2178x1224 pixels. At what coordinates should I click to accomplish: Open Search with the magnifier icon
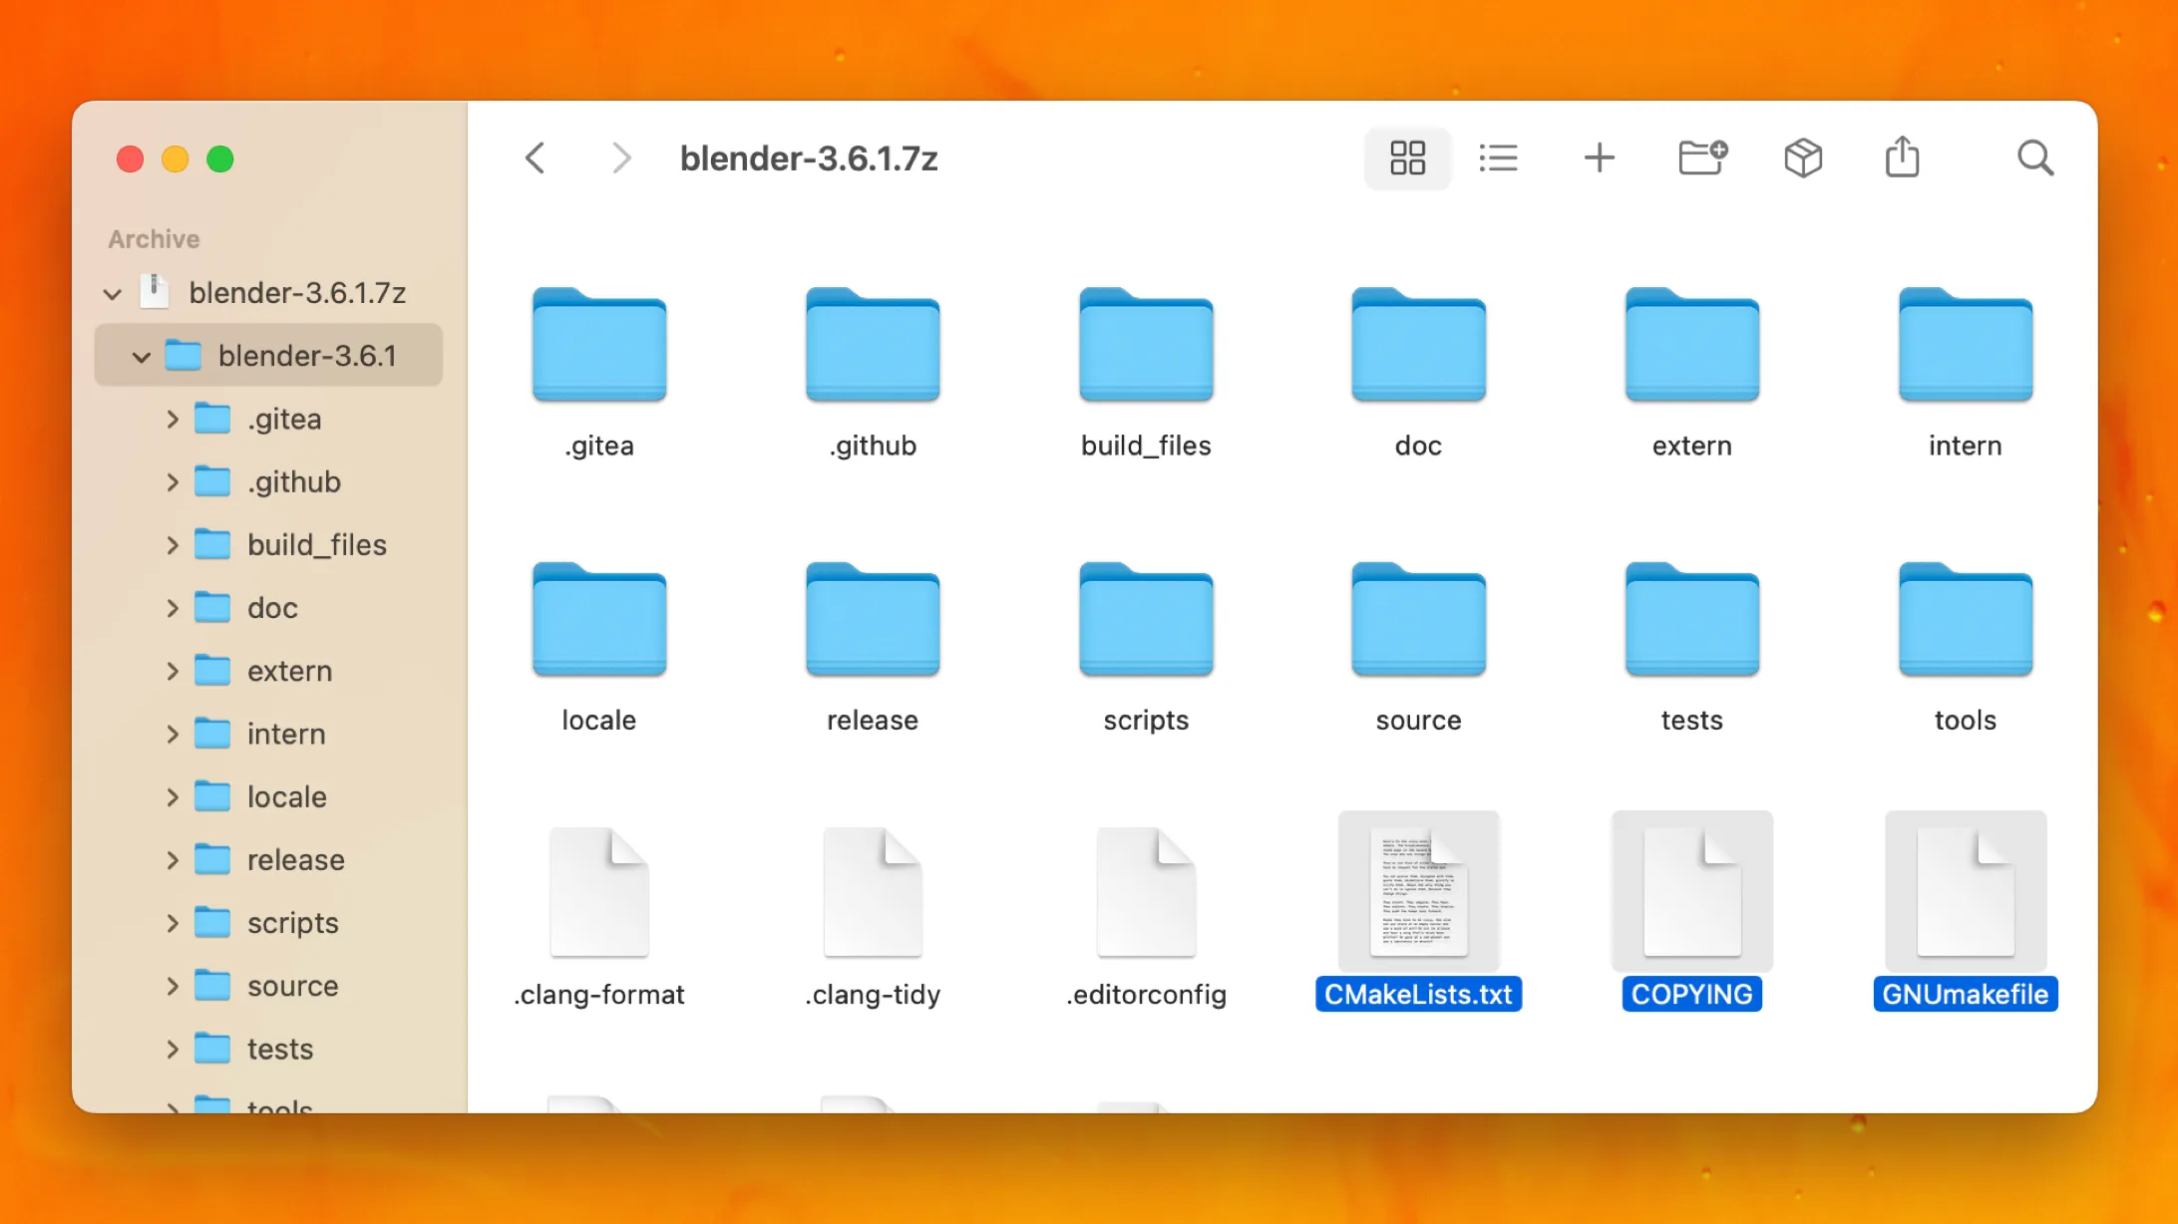(2035, 157)
